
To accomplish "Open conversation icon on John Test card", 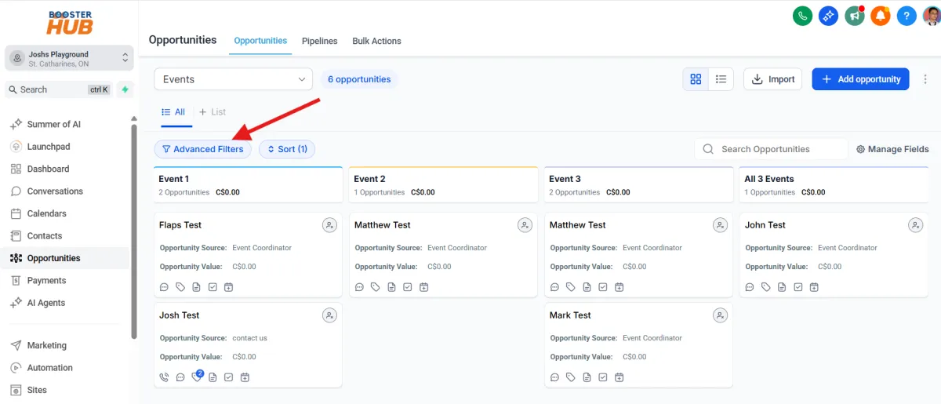I will point(750,287).
